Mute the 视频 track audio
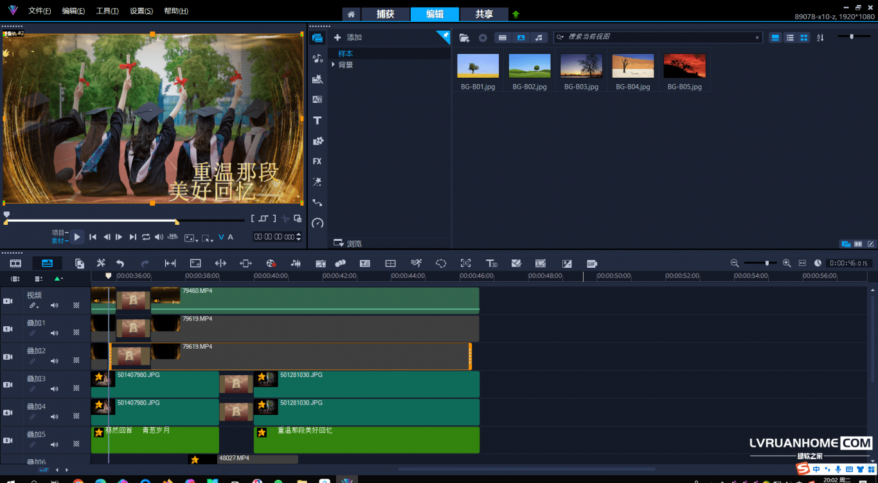Image resolution: width=878 pixels, height=483 pixels. [55, 306]
